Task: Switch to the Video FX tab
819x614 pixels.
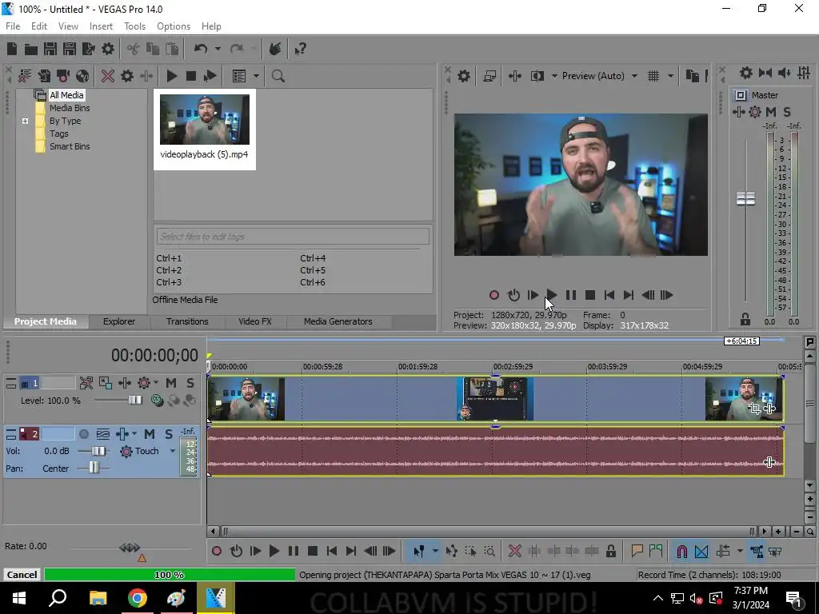Action: [x=255, y=321]
